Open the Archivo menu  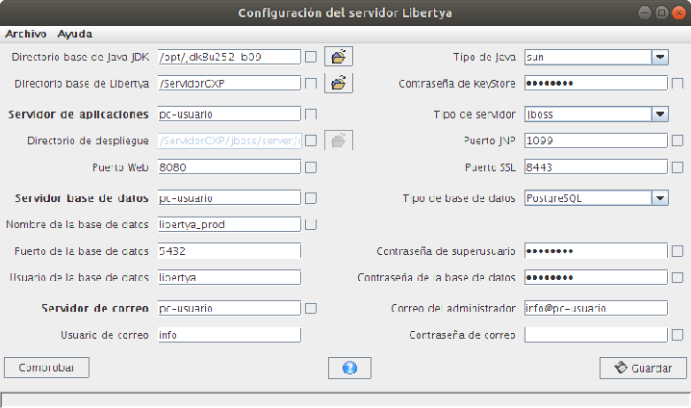tap(26, 34)
